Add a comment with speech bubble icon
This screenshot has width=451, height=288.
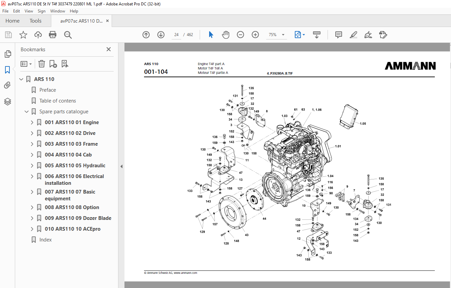[339, 35]
